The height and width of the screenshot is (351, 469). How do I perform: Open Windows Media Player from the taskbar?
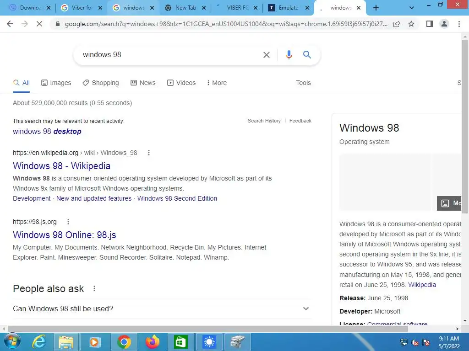click(94, 342)
